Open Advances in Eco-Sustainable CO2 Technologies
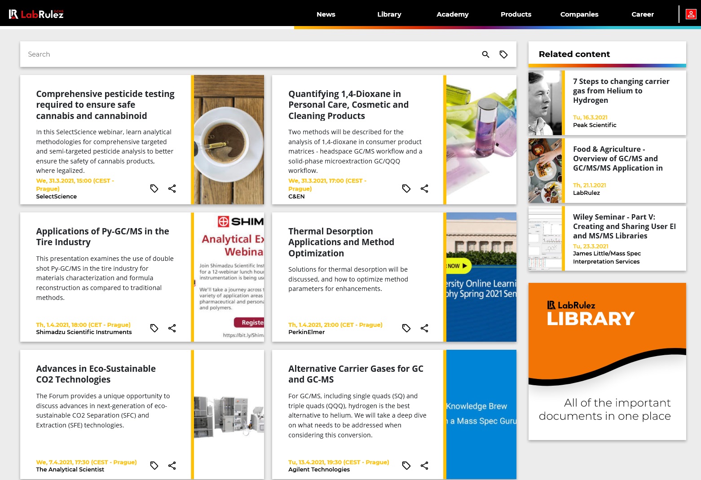Screen dimensions: 701x480 96,374
